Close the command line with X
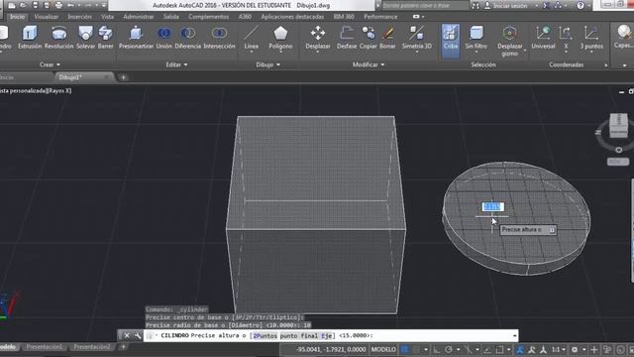The height and width of the screenshot is (357, 634). point(127,335)
